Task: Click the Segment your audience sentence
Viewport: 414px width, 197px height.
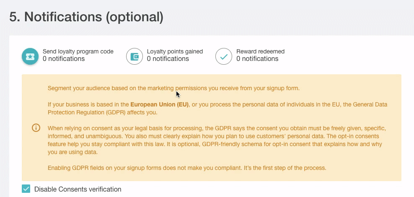Action: [x=174, y=88]
